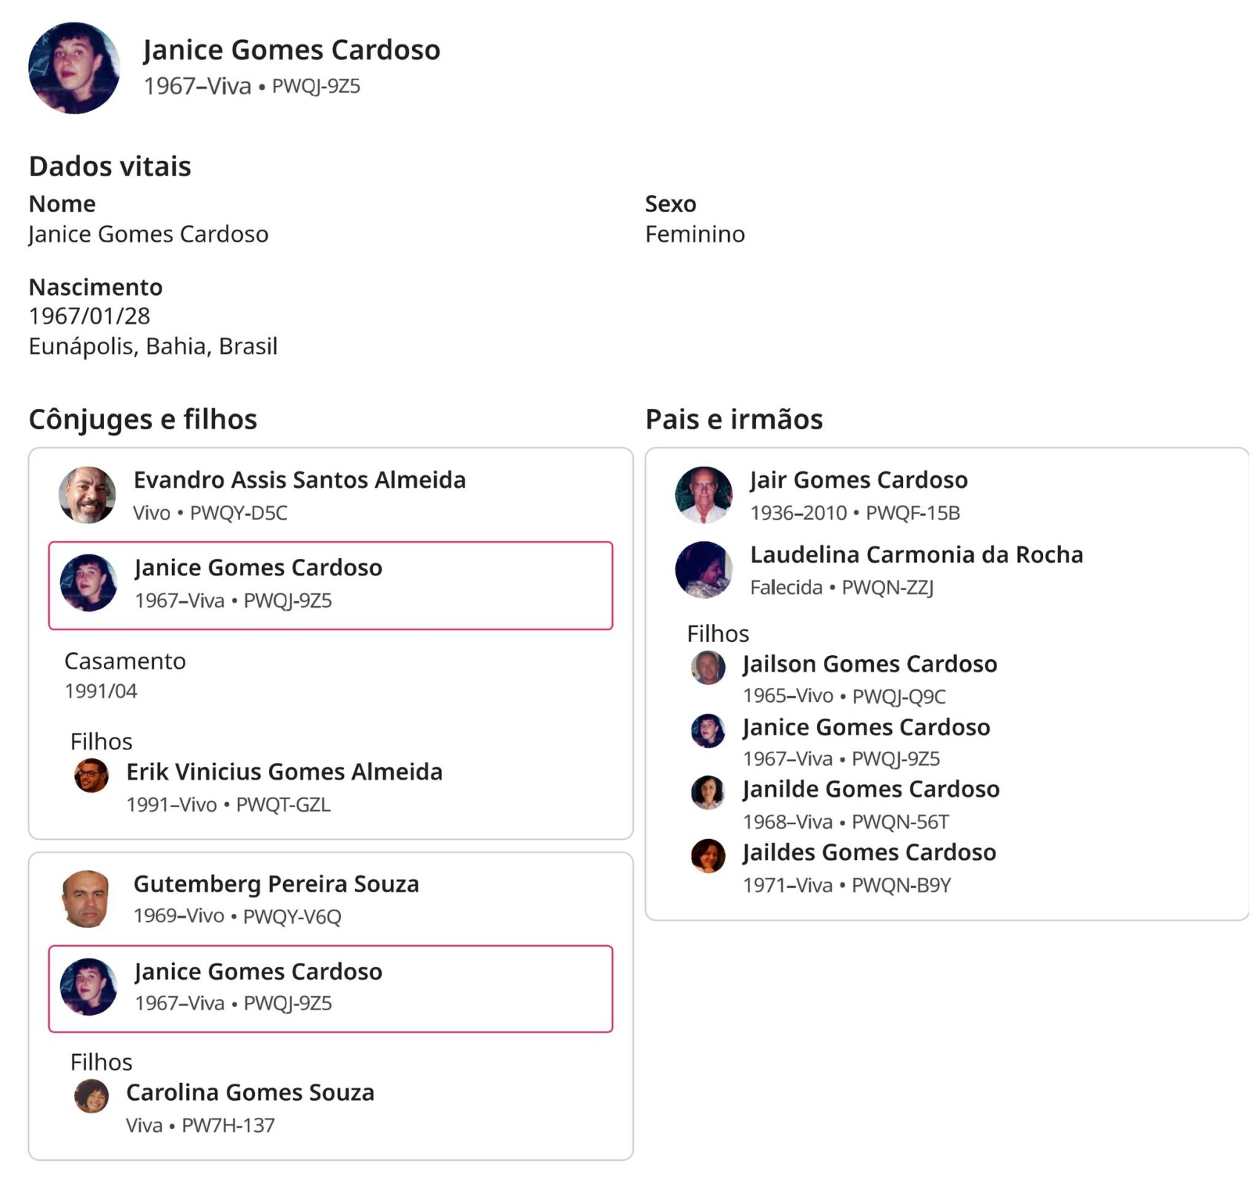
Task: Click Carolina Gomes Souza's small avatar
Action: point(91,1096)
